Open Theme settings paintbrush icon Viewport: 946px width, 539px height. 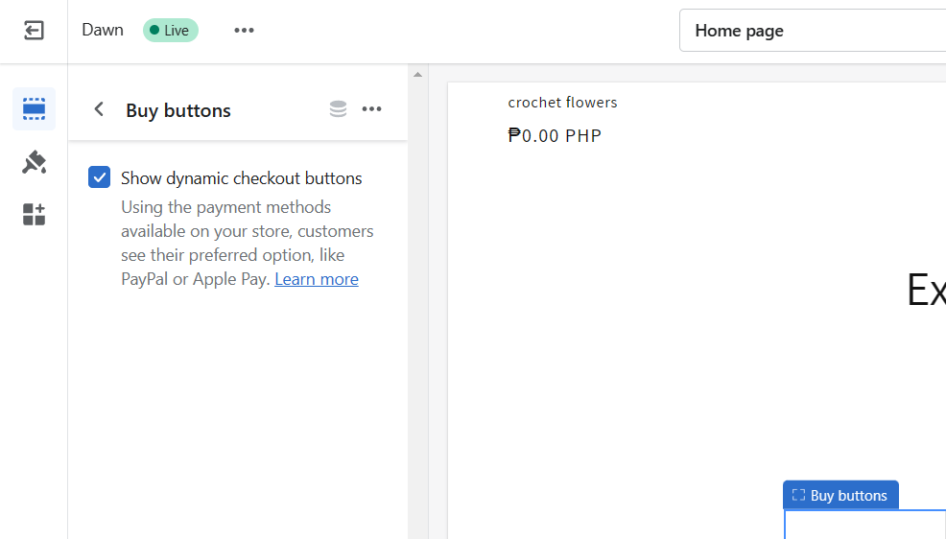(34, 161)
